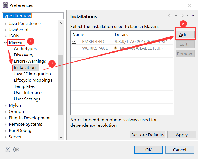
Task: Select User Settings under Maven
Action: pyautogui.click(x=27, y=99)
